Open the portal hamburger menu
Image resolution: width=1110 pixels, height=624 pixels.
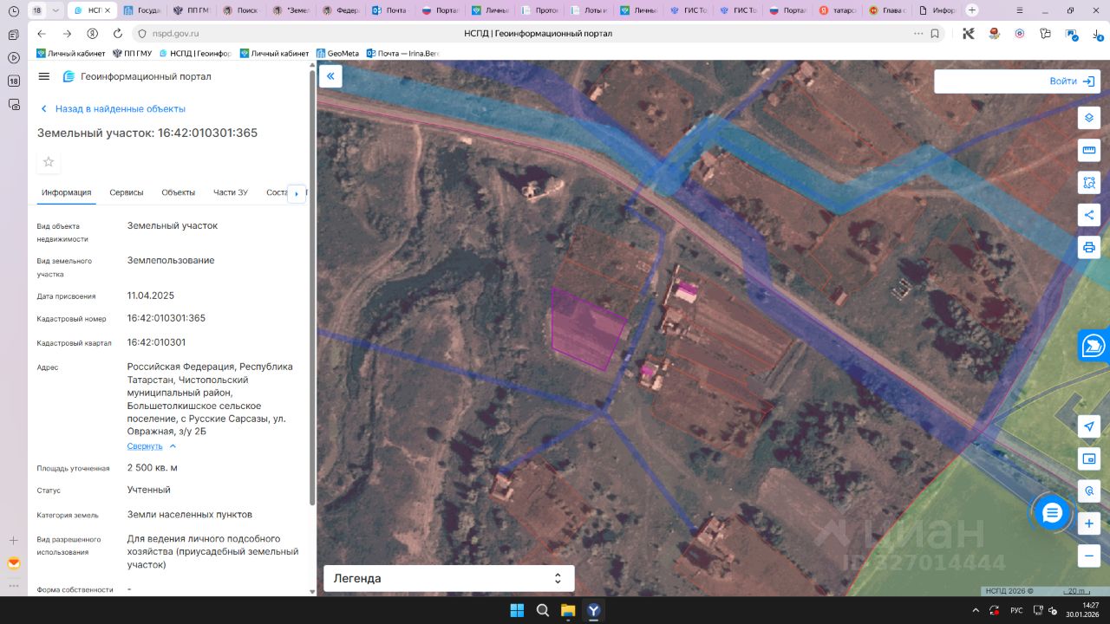click(x=44, y=76)
